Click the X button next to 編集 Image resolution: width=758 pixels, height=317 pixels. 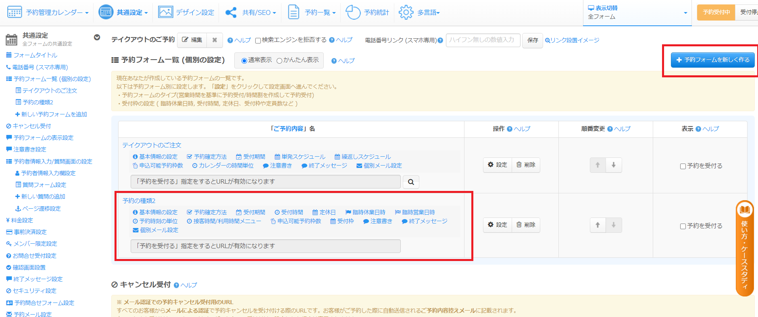[214, 40]
